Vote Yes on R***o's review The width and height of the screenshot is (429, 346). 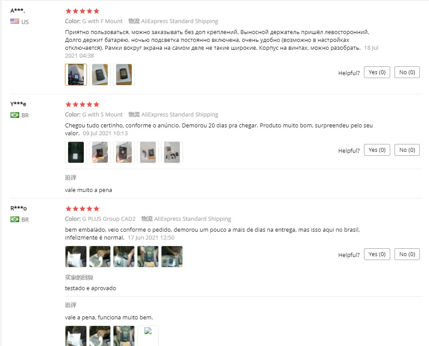(x=377, y=254)
